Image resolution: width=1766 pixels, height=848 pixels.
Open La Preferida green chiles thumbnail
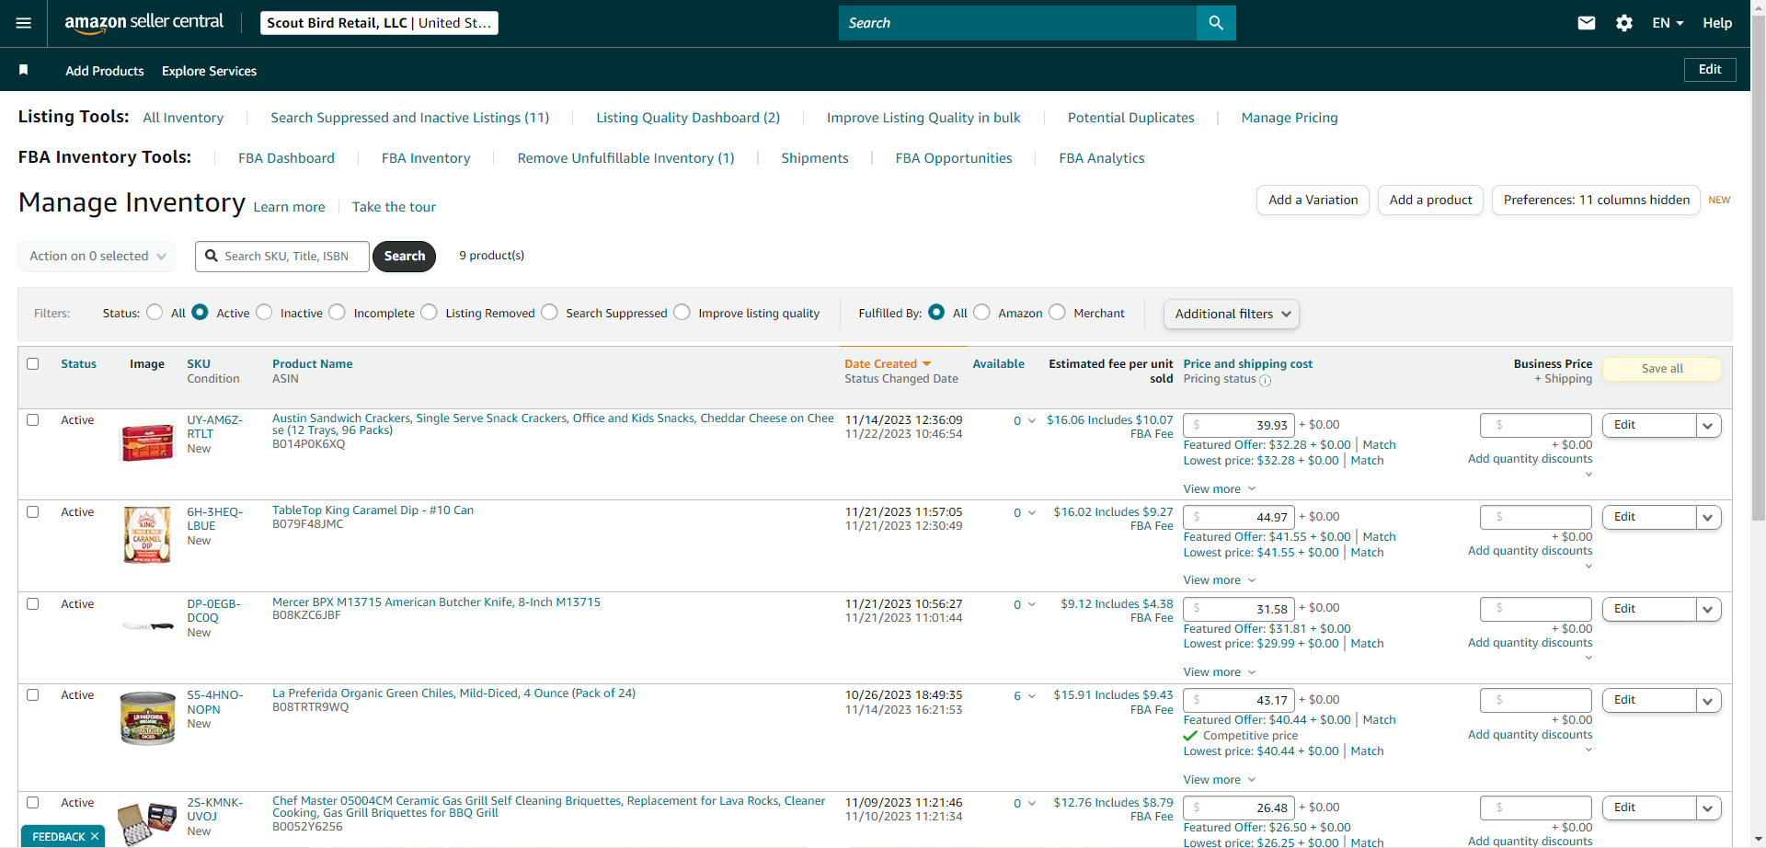tap(147, 718)
